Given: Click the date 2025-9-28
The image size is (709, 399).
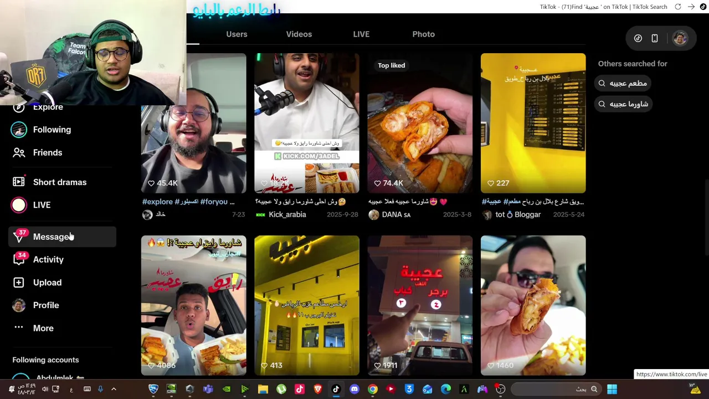Looking at the screenshot, I should coord(343,214).
